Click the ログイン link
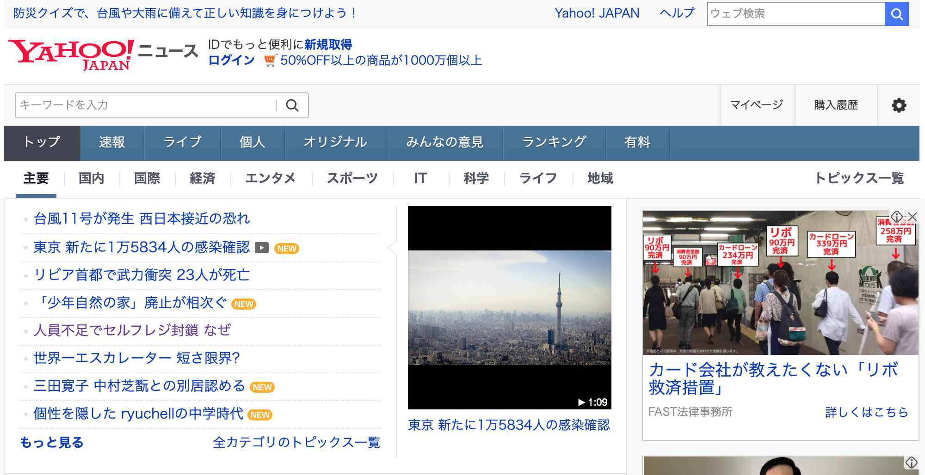Image resolution: width=925 pixels, height=475 pixels. 232,61
